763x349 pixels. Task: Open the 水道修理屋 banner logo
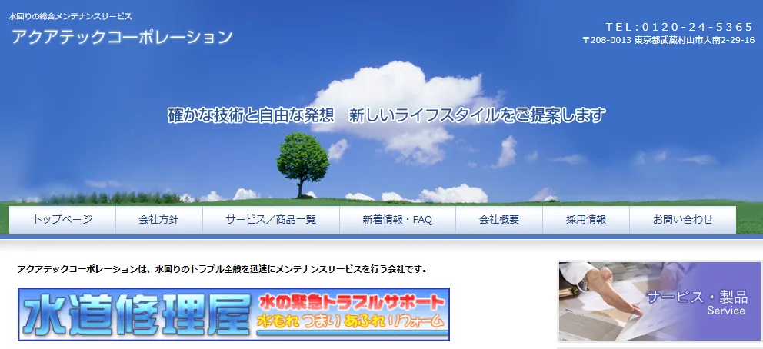(137, 314)
